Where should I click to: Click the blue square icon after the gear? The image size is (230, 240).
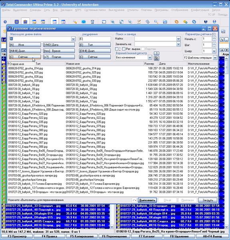click(17, 22)
